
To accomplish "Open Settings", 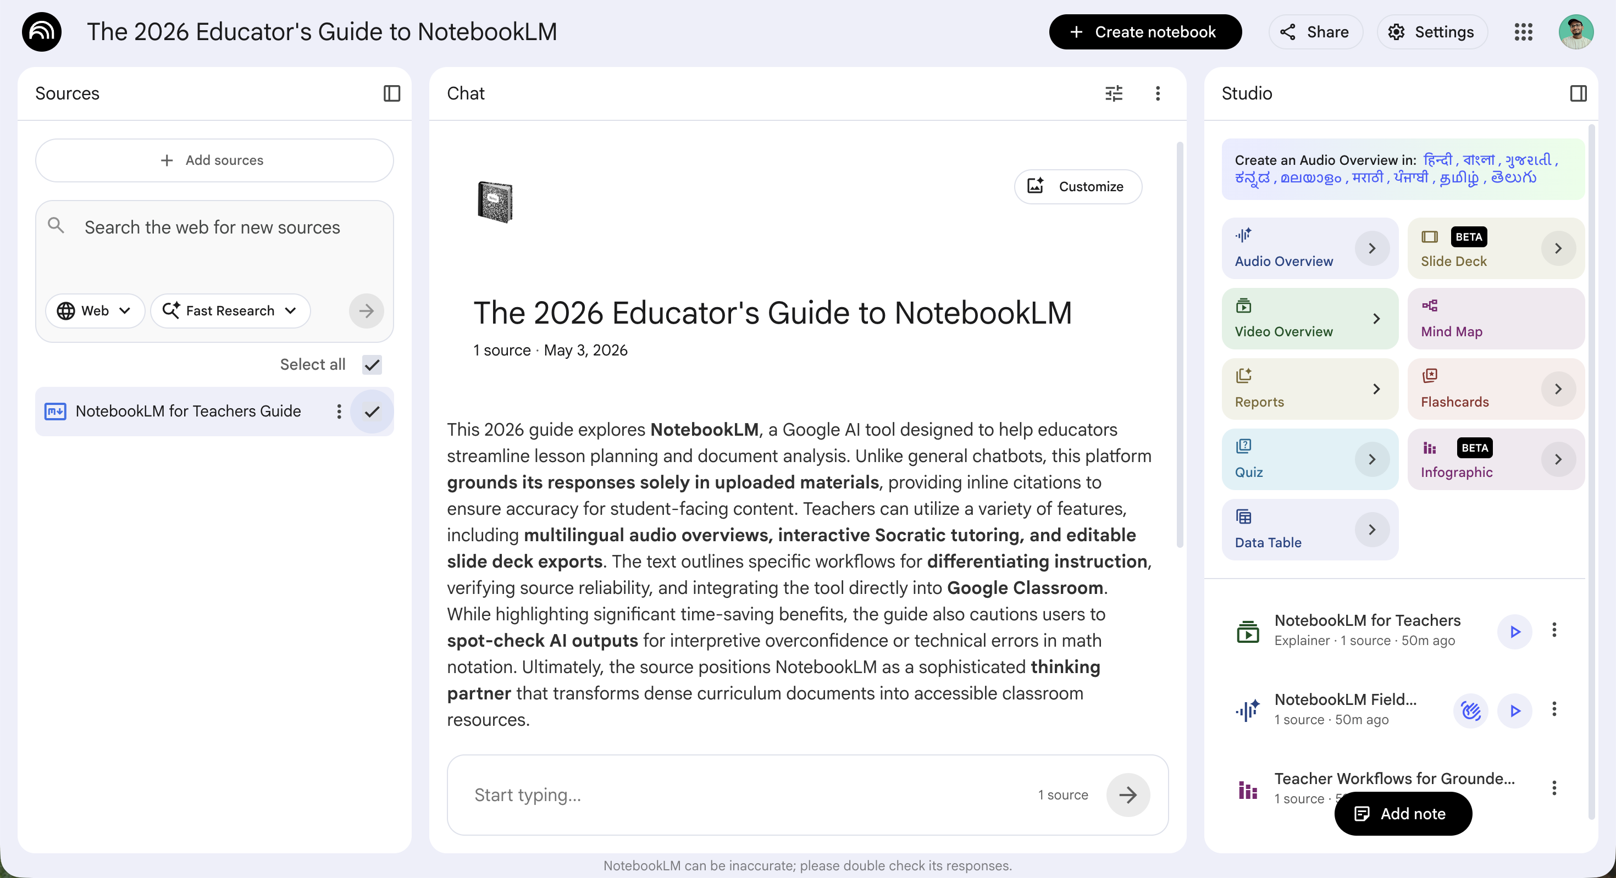I will coord(1431,32).
